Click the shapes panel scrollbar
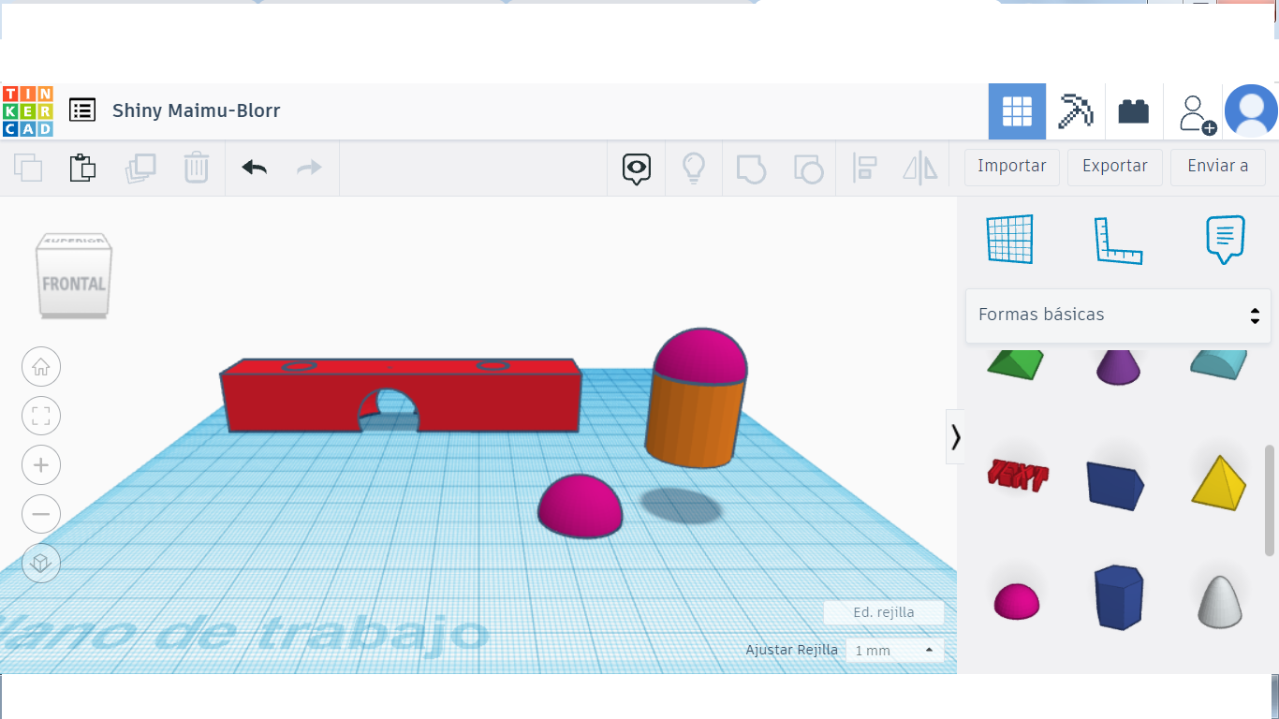 (x=1270, y=499)
